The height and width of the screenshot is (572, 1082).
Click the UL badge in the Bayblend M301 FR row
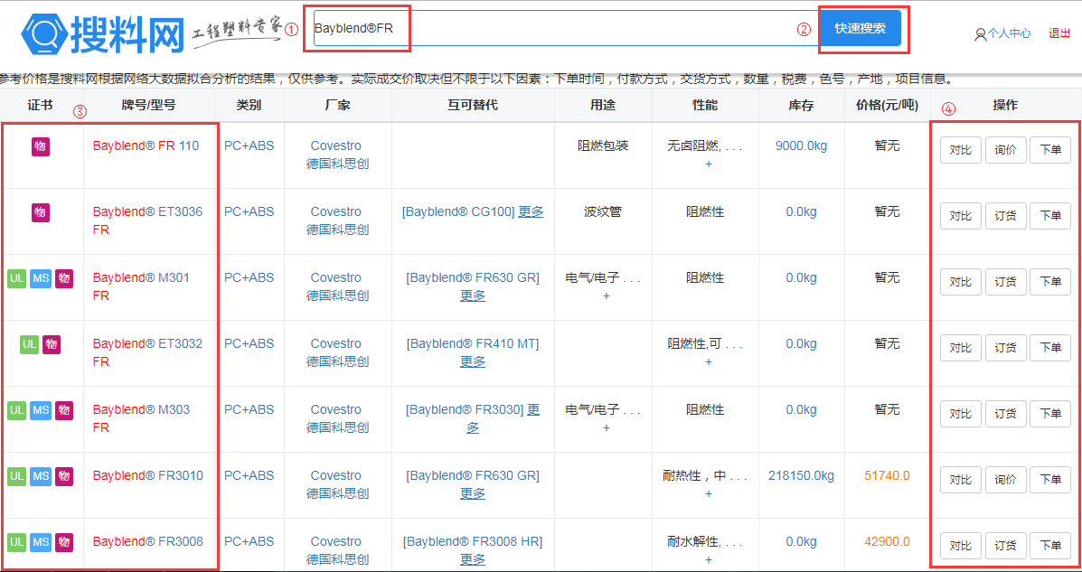[16, 278]
